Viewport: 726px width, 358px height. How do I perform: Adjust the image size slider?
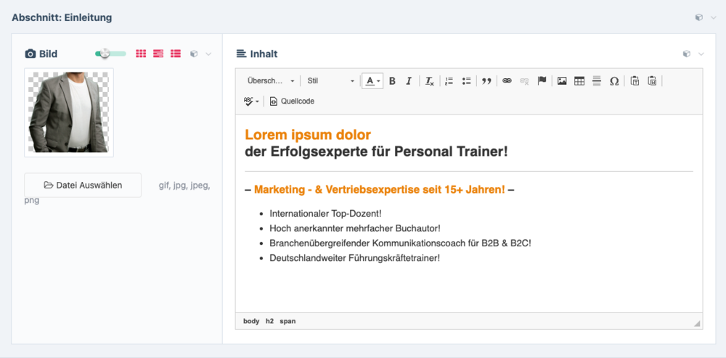tap(105, 54)
